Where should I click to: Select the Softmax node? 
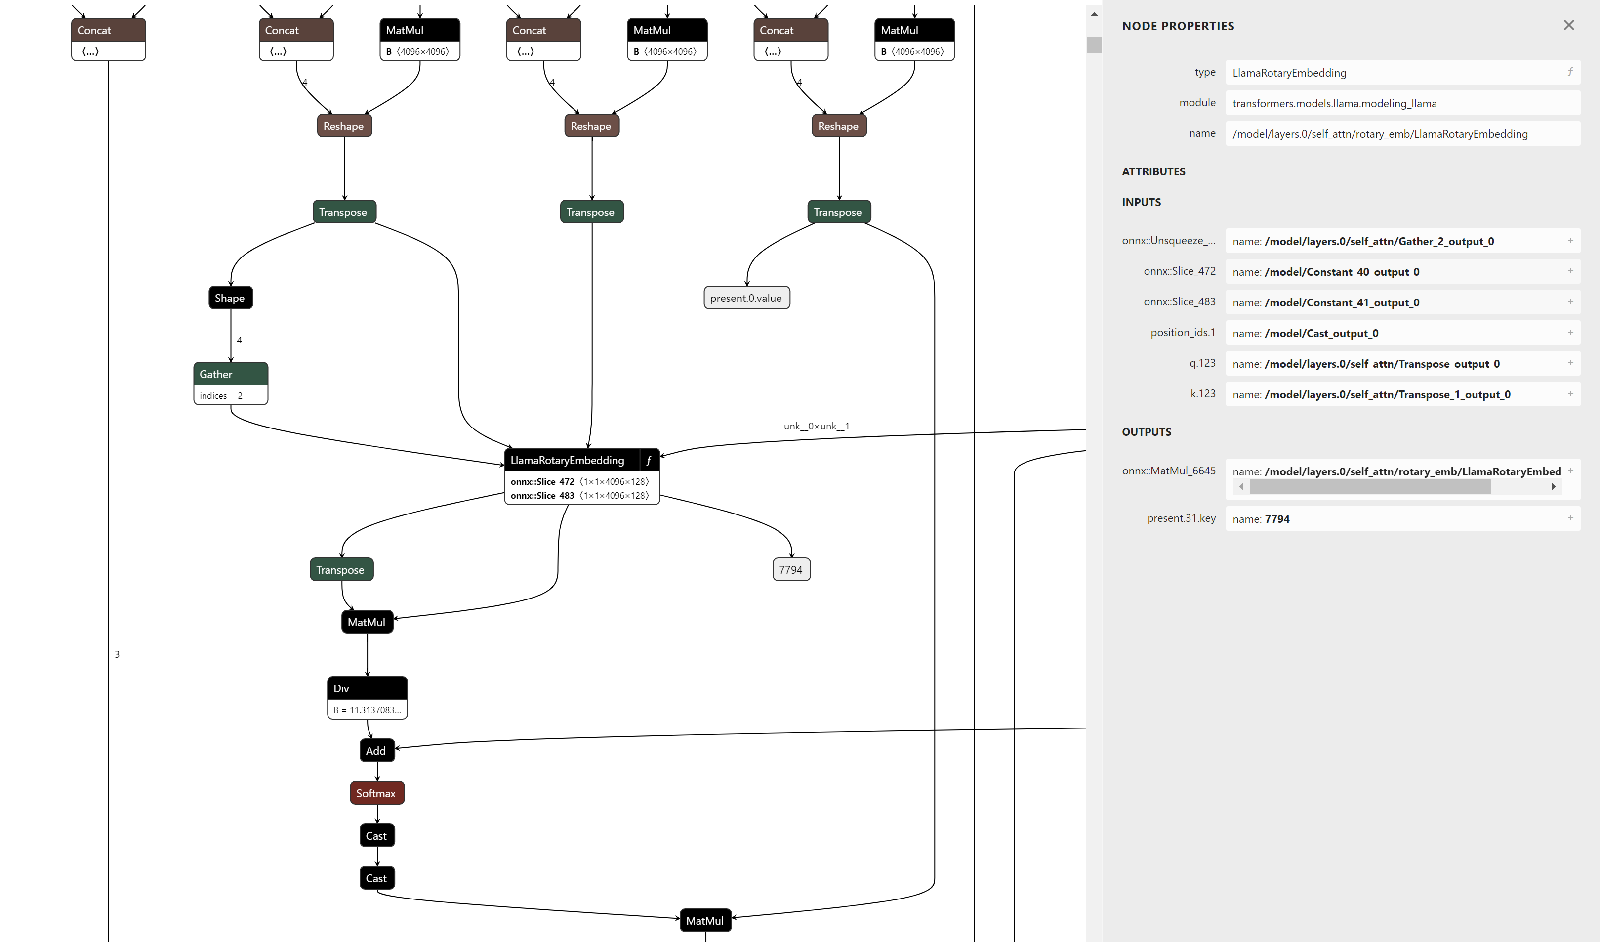click(376, 793)
